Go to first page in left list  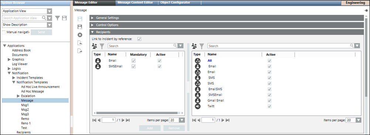[95, 120]
